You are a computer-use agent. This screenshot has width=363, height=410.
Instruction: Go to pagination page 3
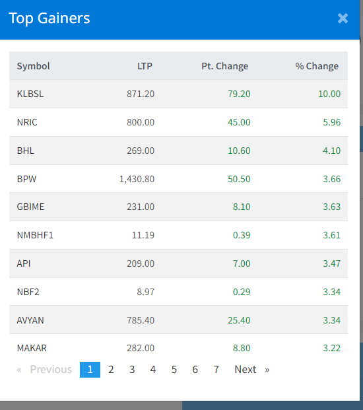pyautogui.click(x=132, y=370)
